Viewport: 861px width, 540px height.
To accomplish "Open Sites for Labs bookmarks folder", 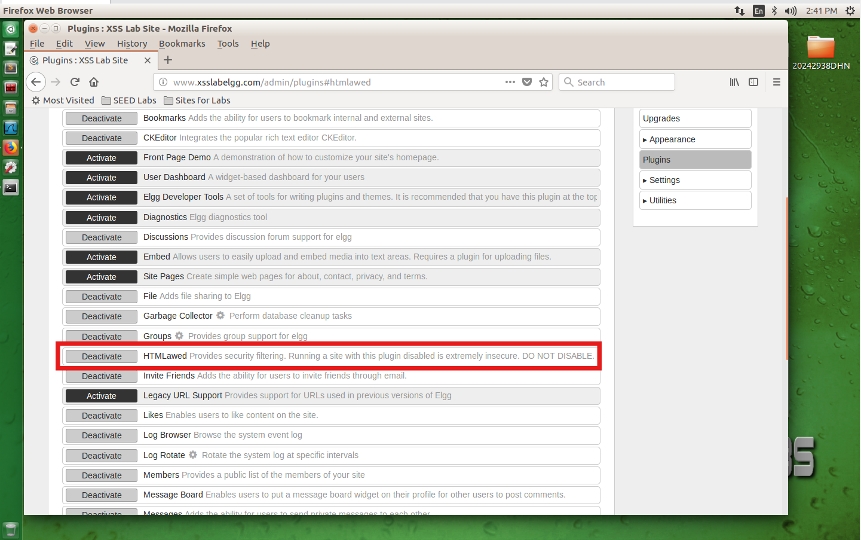I will [x=197, y=100].
